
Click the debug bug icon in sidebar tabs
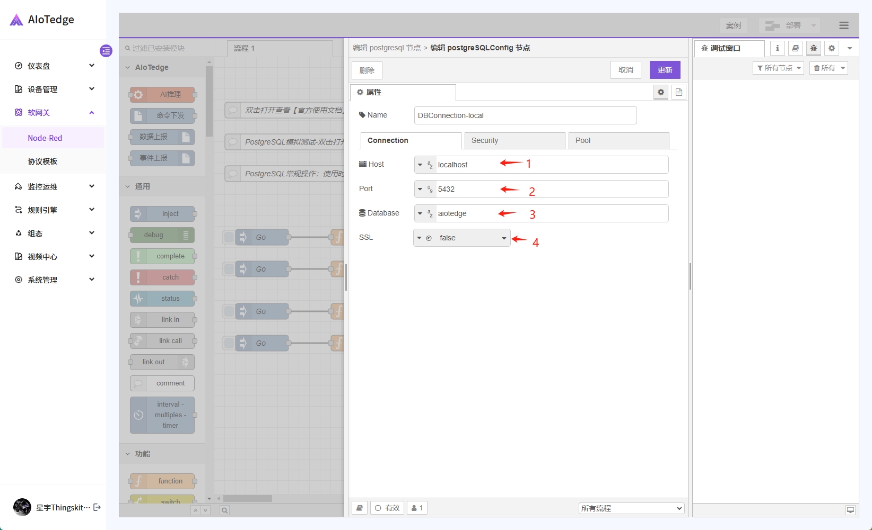click(x=813, y=48)
